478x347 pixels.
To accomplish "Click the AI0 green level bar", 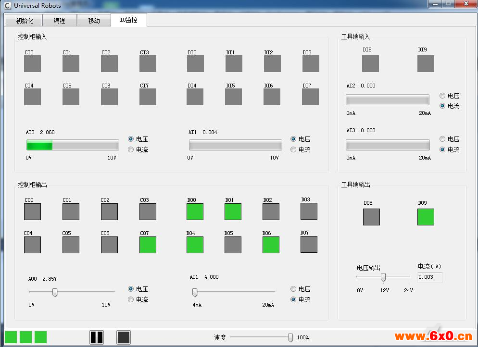I will 39,145.
